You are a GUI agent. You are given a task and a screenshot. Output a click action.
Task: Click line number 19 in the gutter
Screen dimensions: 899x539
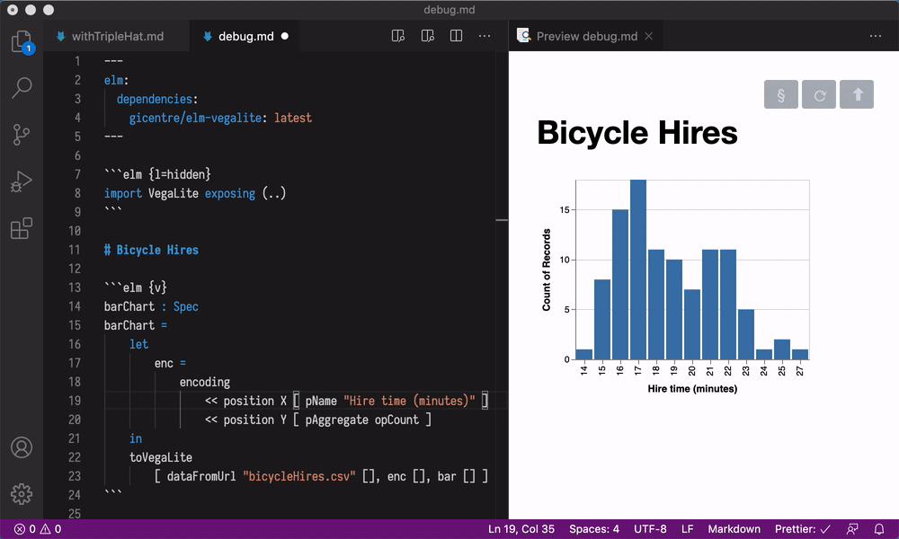coord(75,401)
